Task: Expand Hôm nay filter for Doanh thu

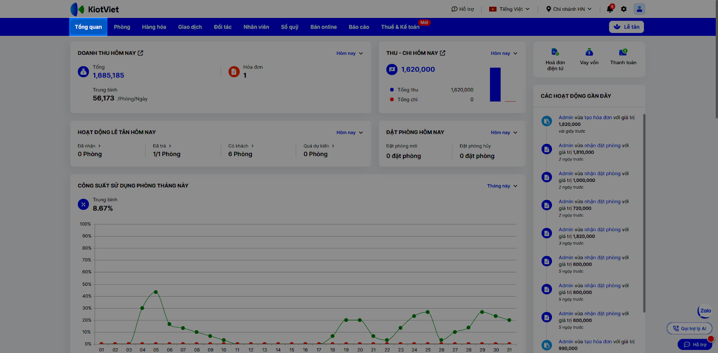Action: tap(350, 53)
